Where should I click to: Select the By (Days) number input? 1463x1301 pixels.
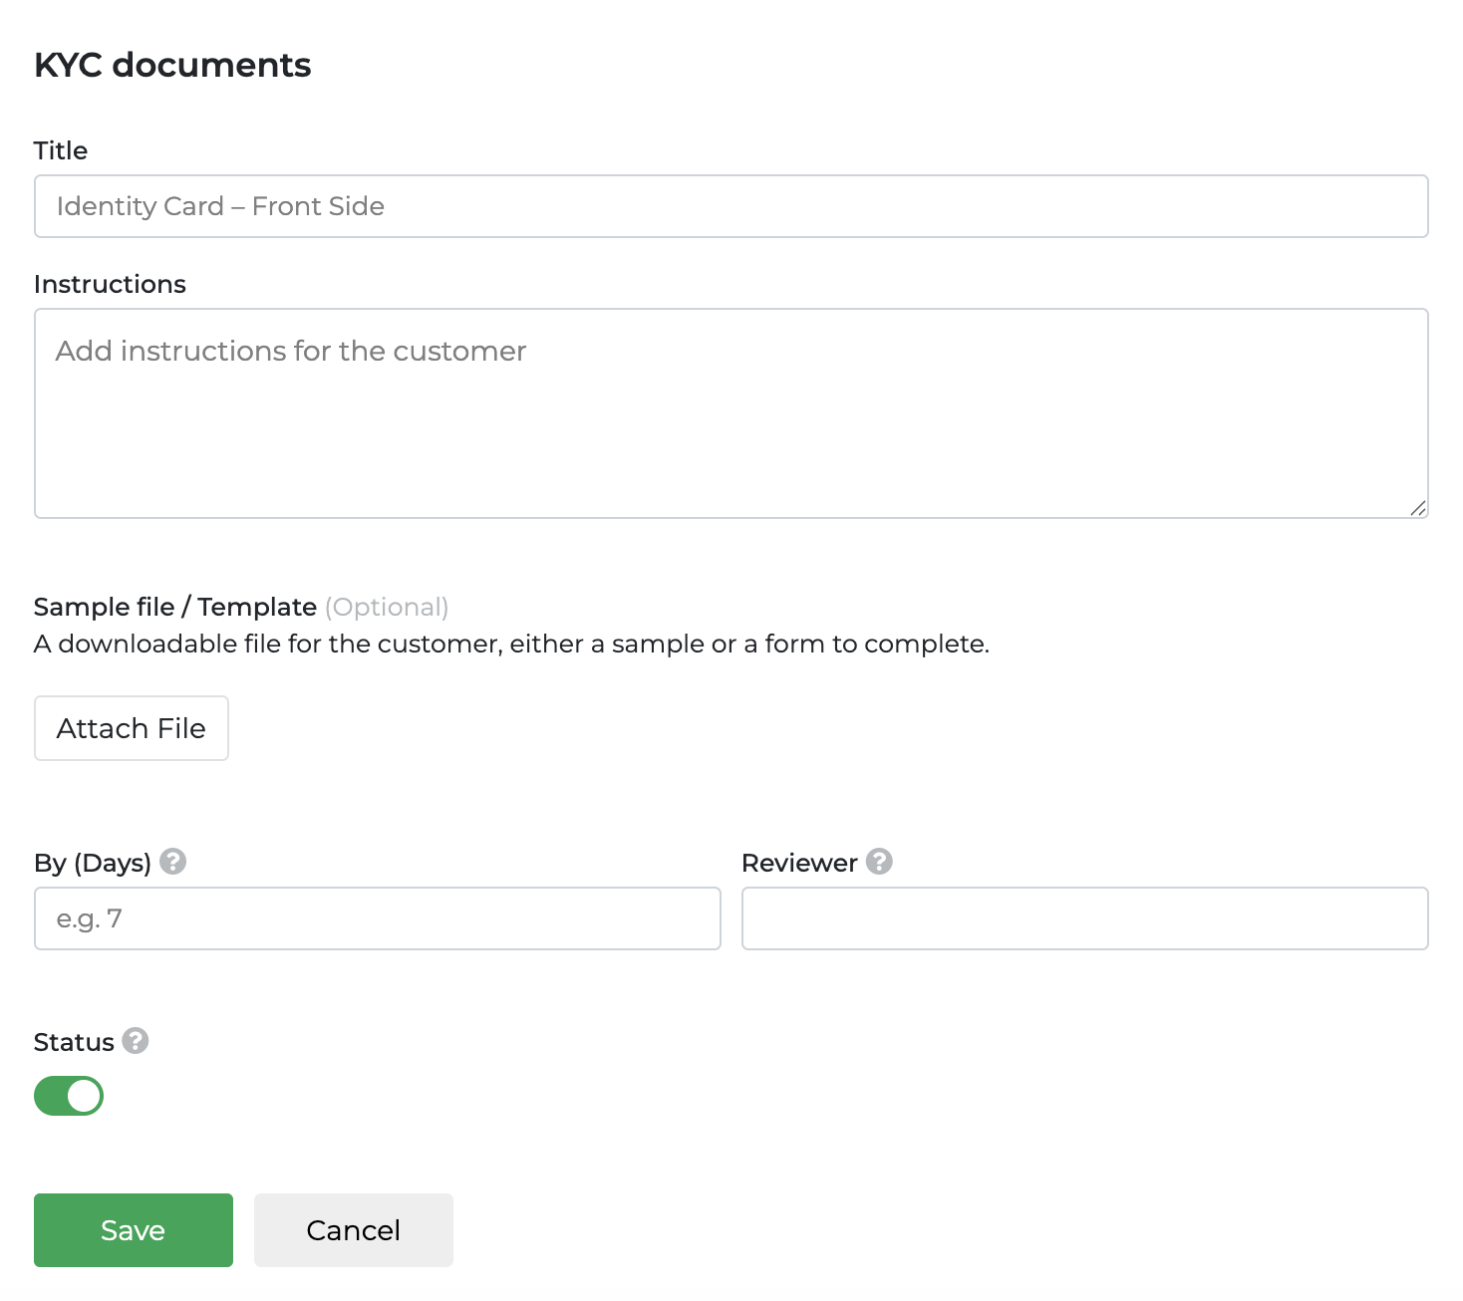tap(378, 918)
